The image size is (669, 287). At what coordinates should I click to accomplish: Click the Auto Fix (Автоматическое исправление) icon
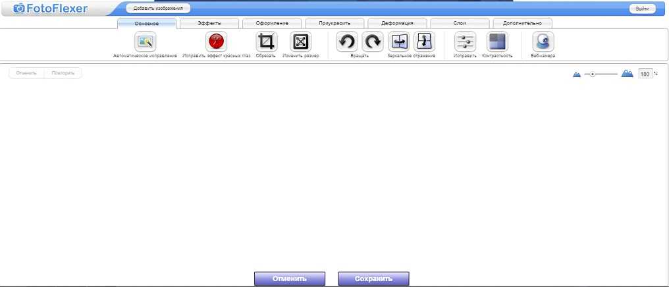tap(145, 42)
